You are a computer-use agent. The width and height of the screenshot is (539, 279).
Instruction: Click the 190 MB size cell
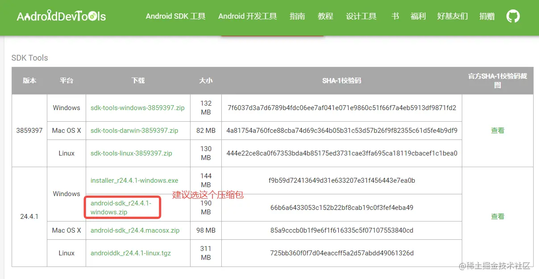pyautogui.click(x=206, y=208)
